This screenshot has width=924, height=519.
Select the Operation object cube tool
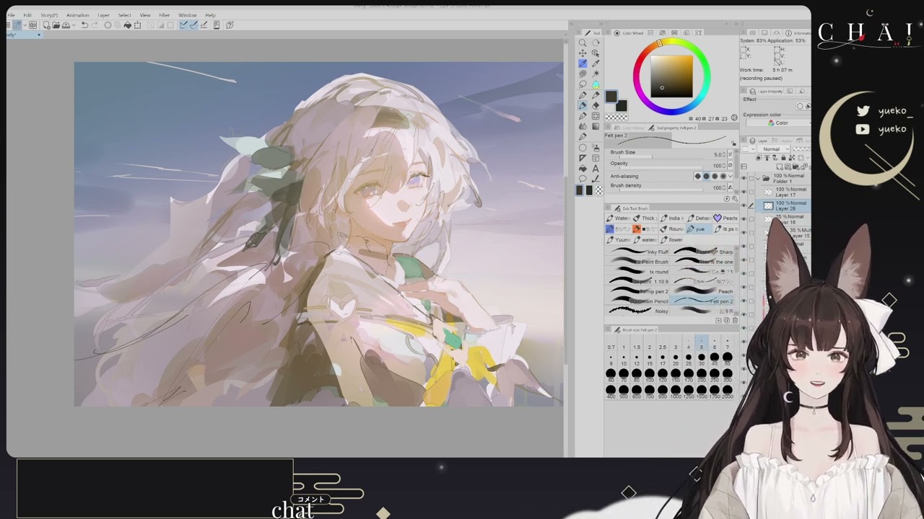pyautogui.click(x=596, y=53)
